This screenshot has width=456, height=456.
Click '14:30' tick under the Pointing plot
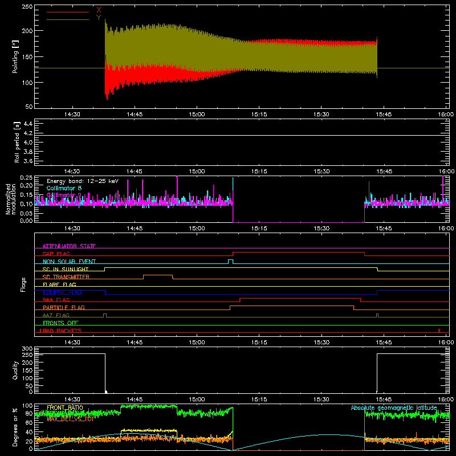point(72,115)
